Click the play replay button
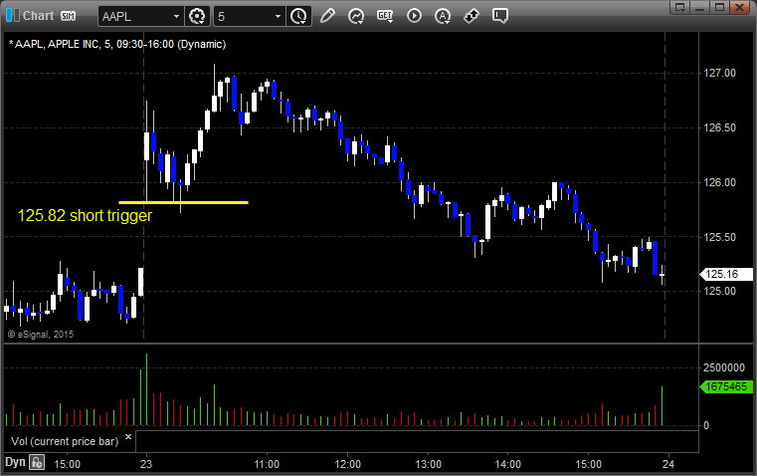The image size is (757, 476). point(414,16)
